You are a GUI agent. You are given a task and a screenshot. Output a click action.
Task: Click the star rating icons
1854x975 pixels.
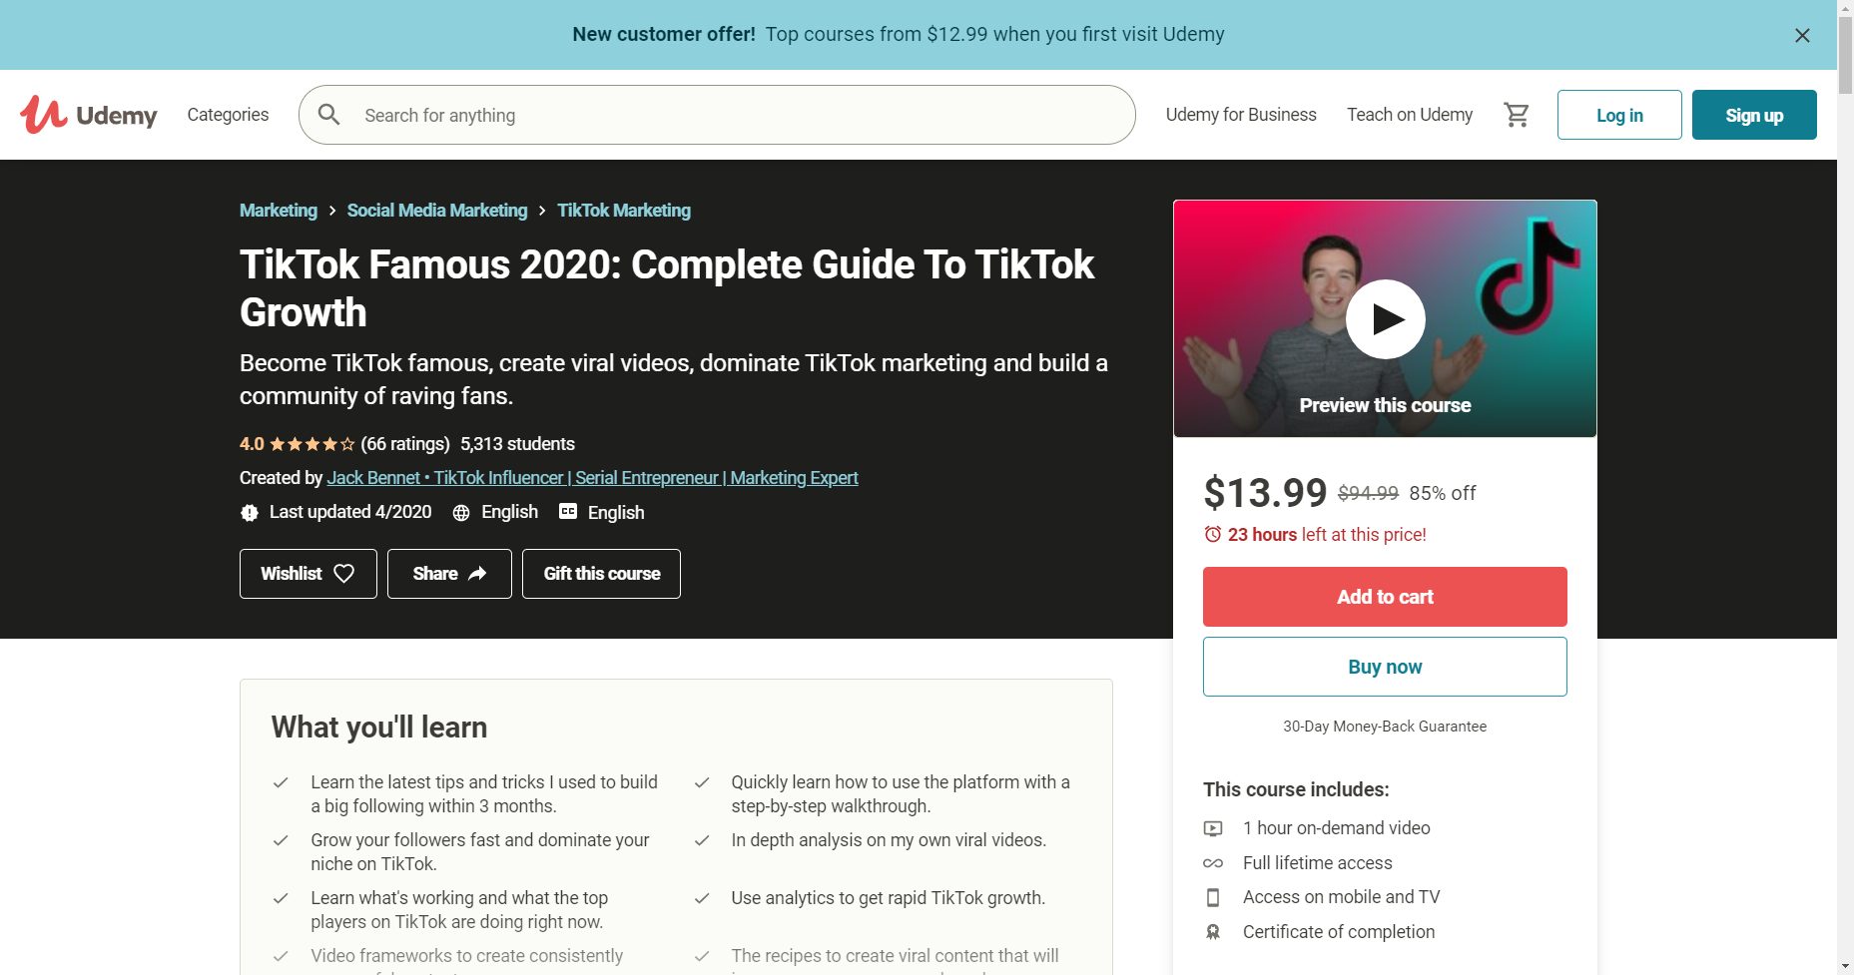coord(311,444)
